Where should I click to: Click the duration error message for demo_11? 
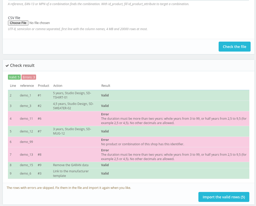click(174, 121)
